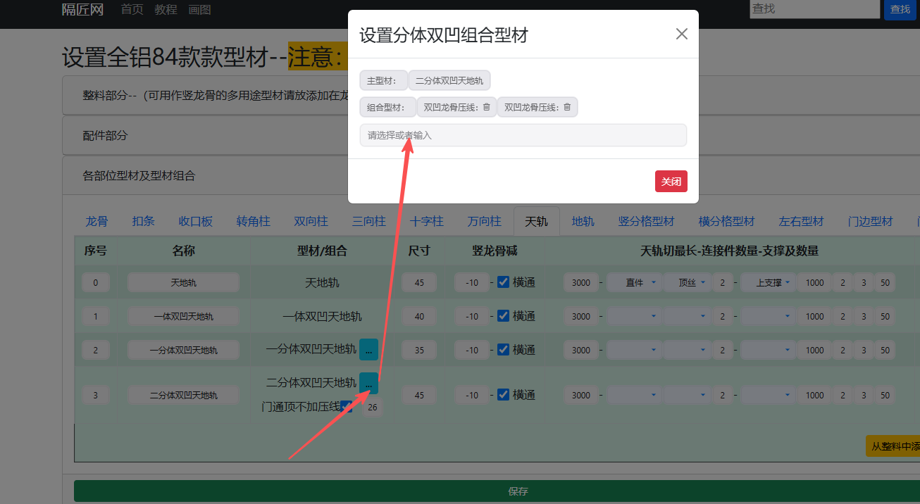
Task: Switch to the 地轨 tab
Action: (583, 221)
